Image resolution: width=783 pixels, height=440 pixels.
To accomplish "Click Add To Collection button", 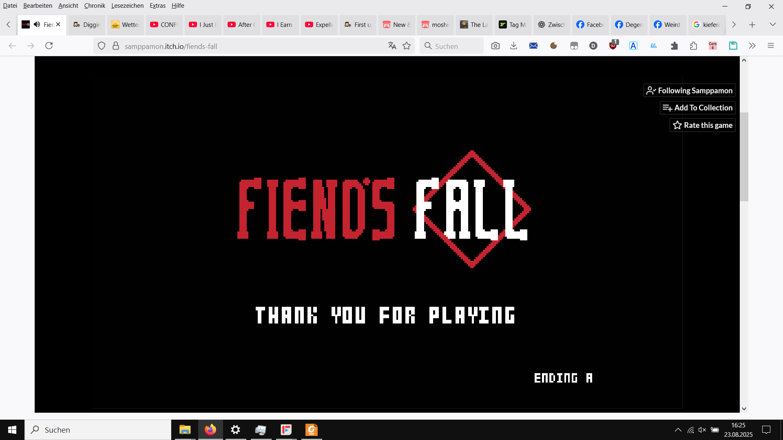I will [697, 108].
